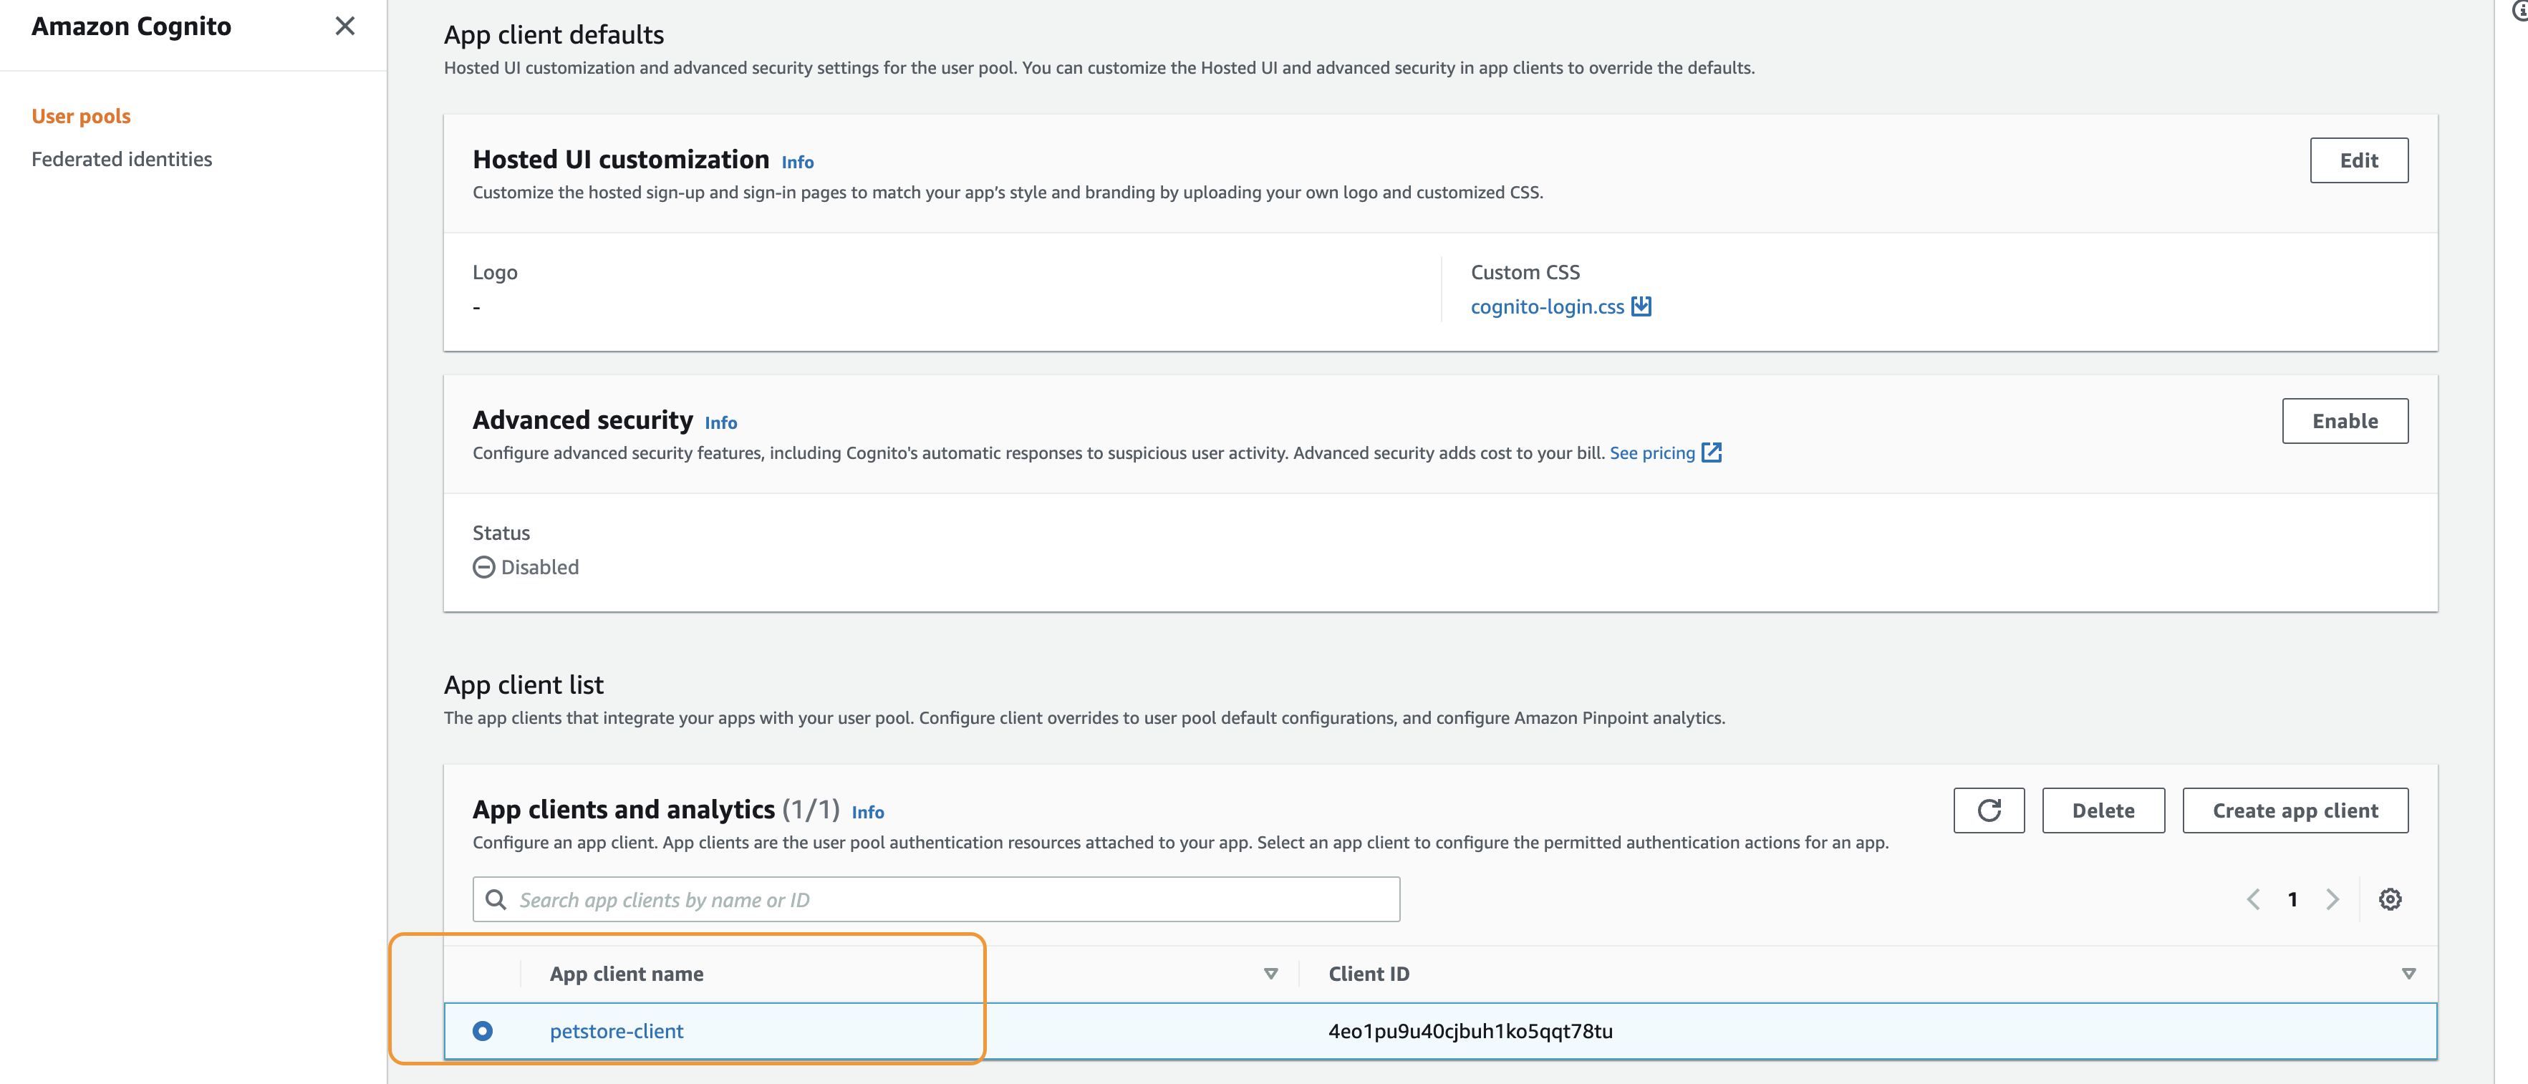The width and height of the screenshot is (2528, 1084).
Task: Refresh the app clients list
Action: [x=1988, y=810]
